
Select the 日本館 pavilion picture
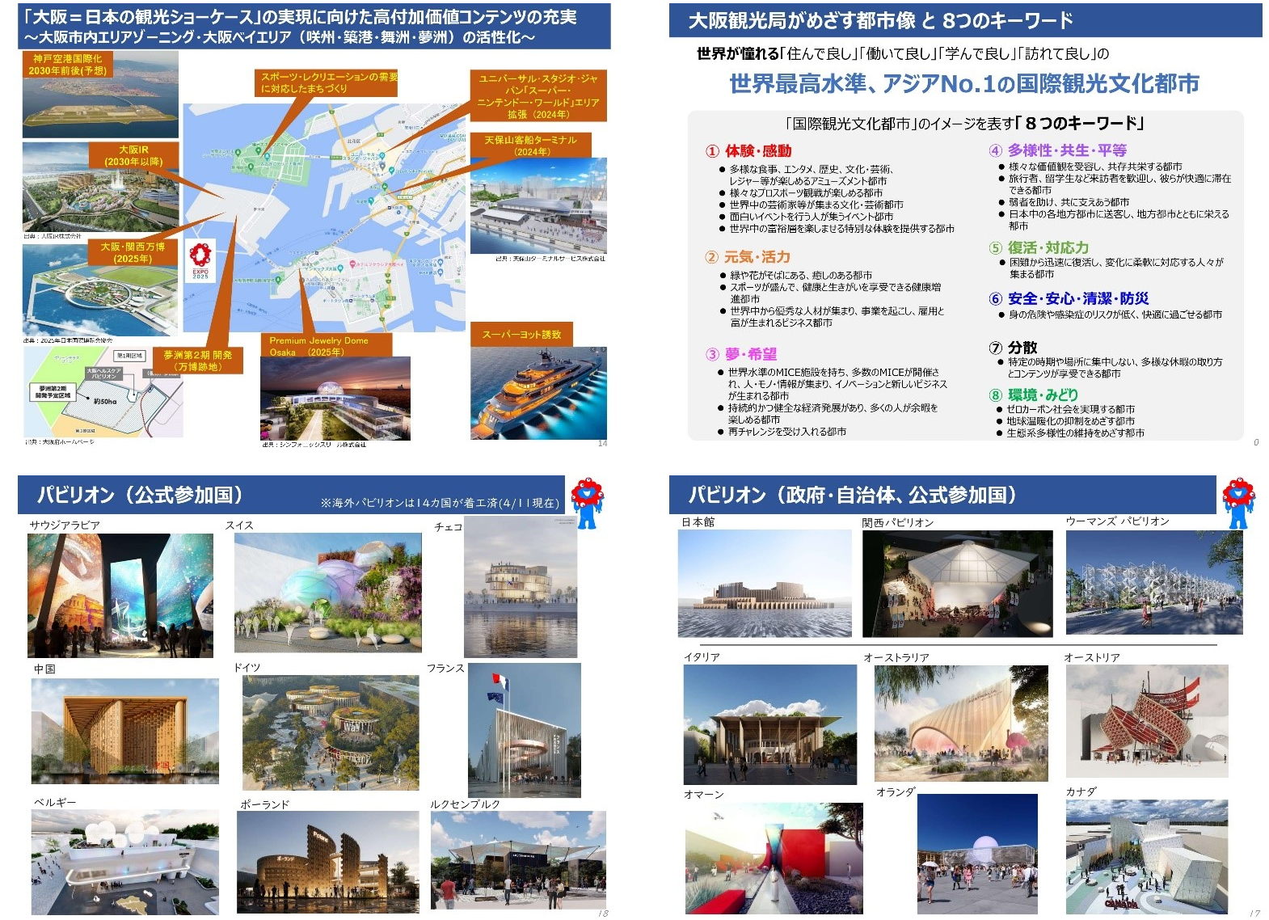765,584
